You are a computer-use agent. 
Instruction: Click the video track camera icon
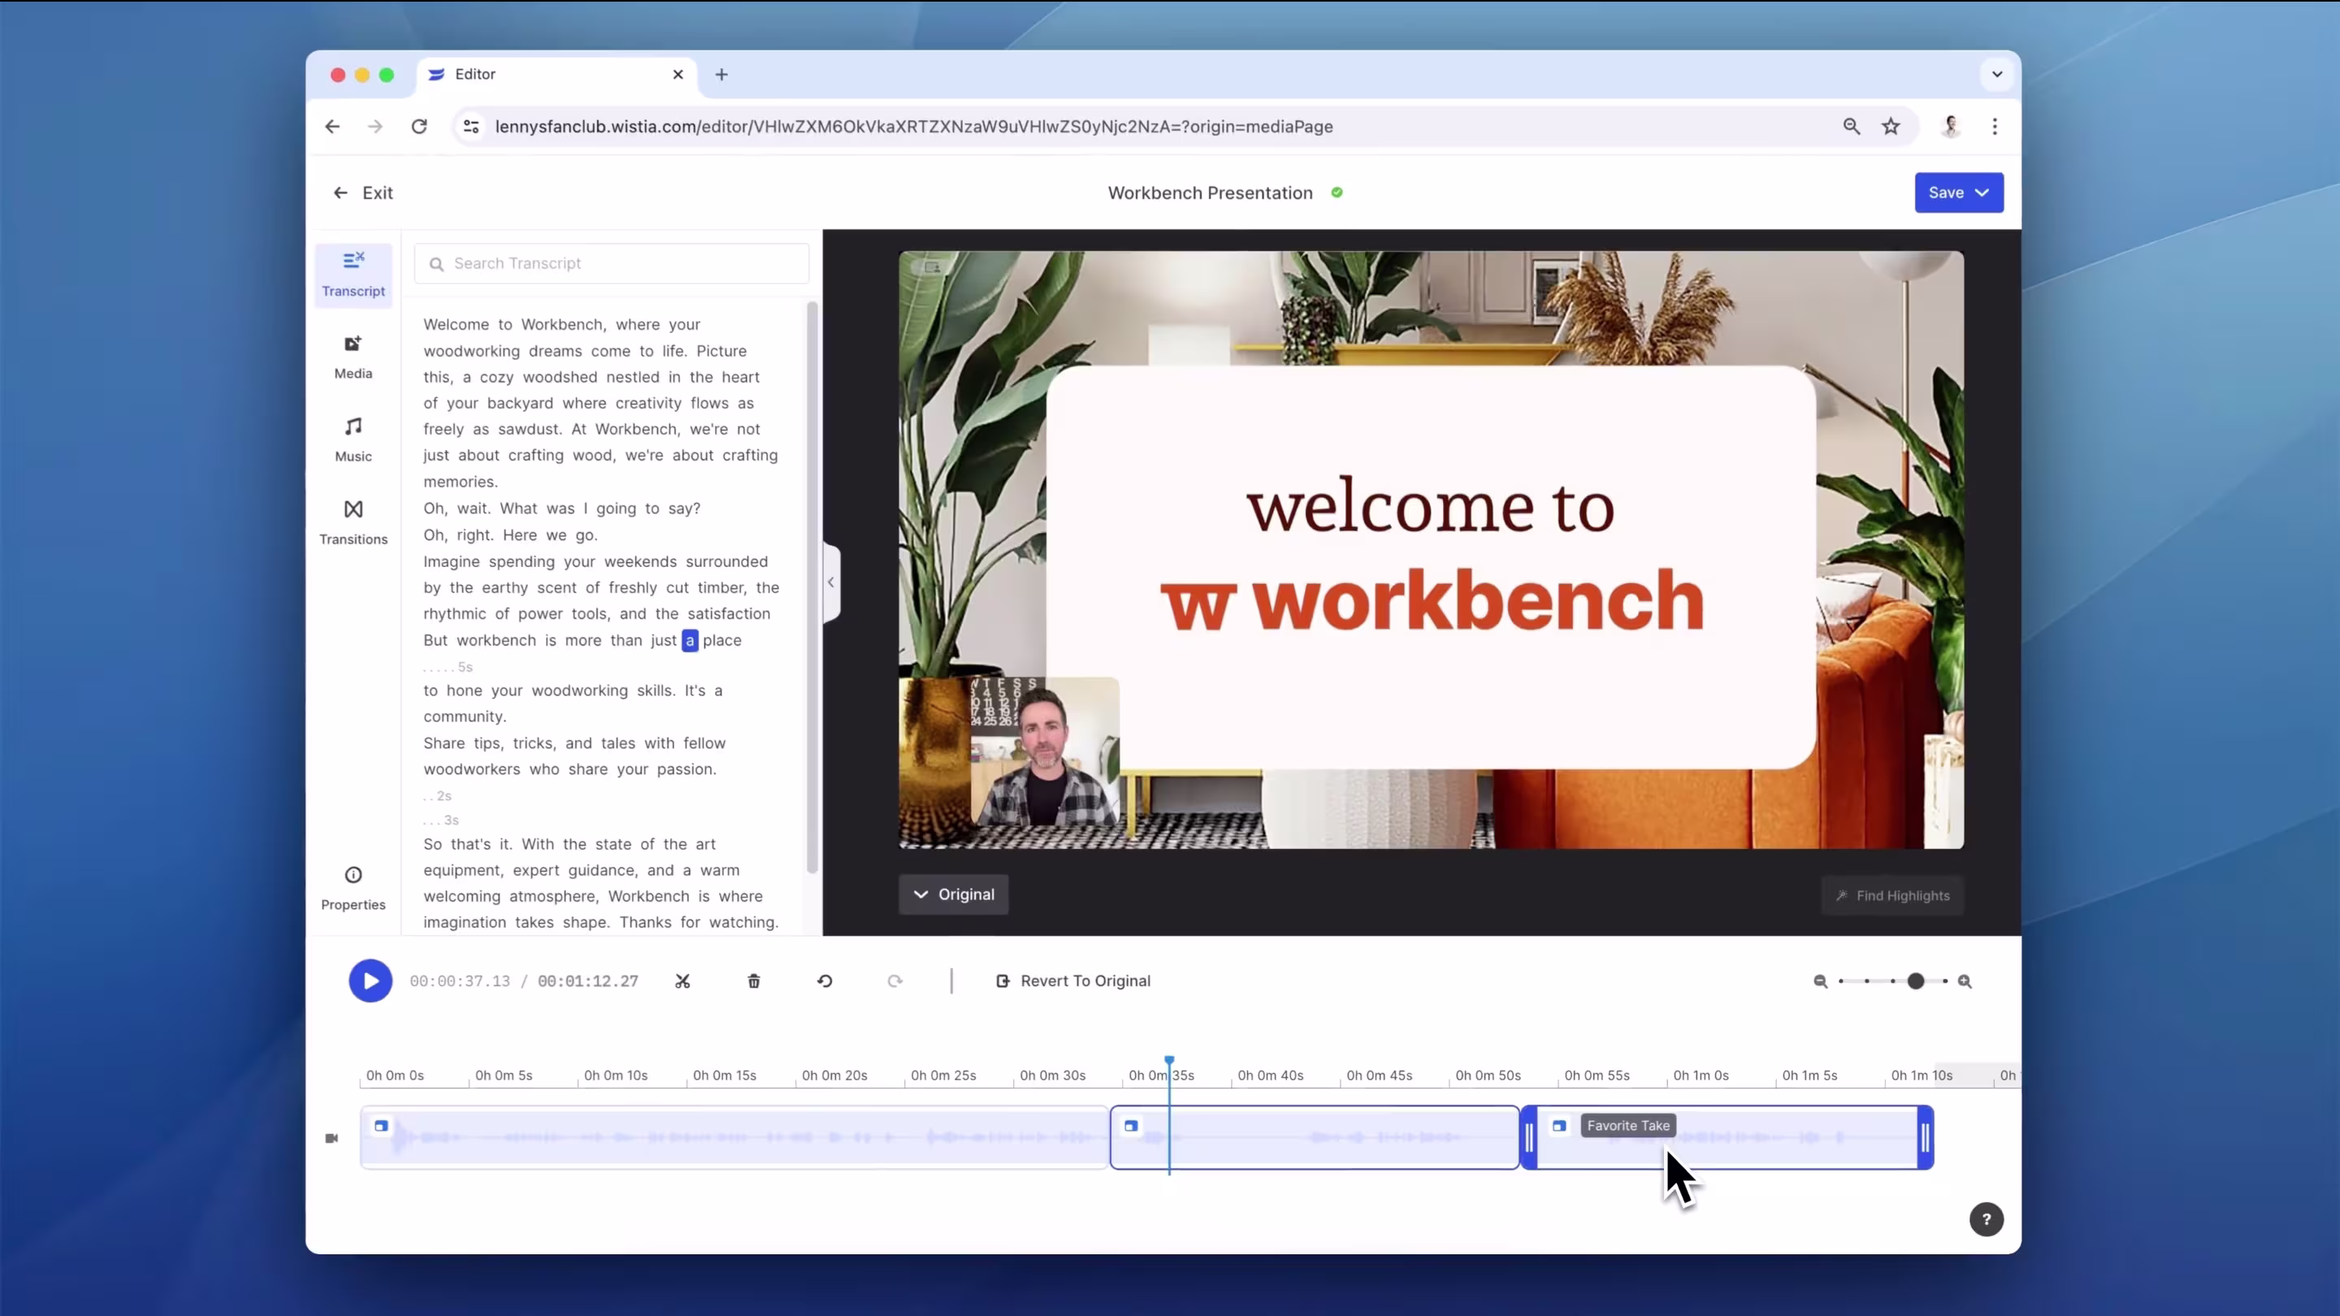[331, 1138]
